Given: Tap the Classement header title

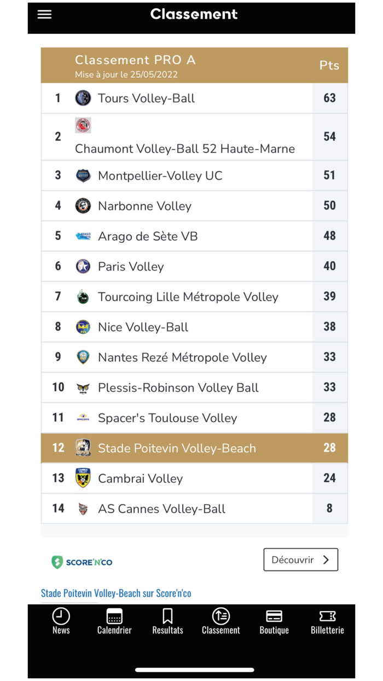Looking at the screenshot, I should 194,14.
